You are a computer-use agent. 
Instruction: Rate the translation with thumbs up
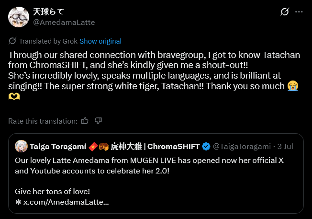85,121
